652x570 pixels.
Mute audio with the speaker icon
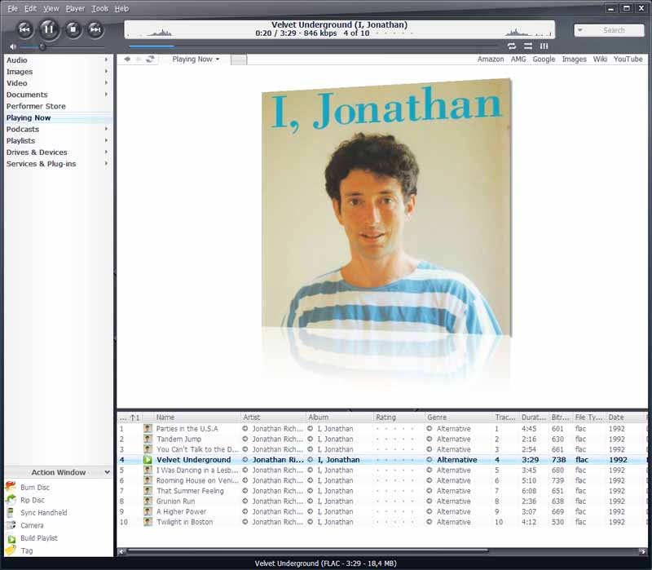point(13,46)
